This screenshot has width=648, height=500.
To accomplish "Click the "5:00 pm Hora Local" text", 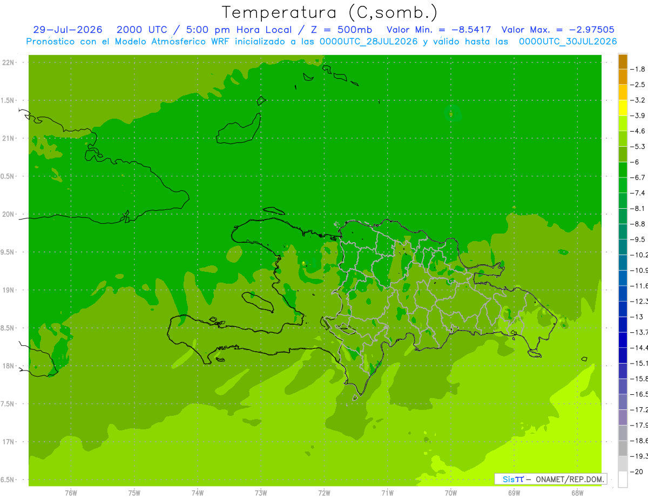I will pyautogui.click(x=239, y=30).
